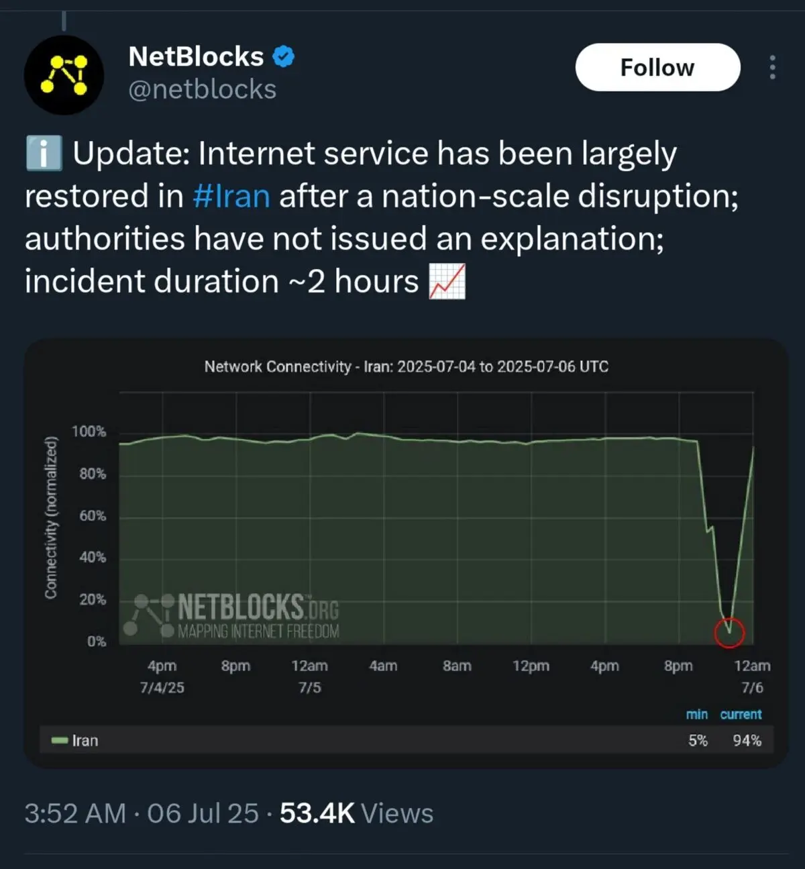Click the green Iran legend color marker
This screenshot has height=869, width=805.
60,741
